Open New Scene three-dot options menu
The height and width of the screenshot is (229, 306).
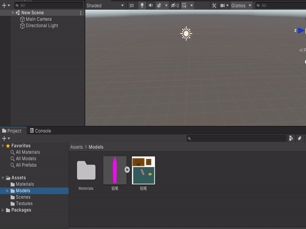coord(81,13)
